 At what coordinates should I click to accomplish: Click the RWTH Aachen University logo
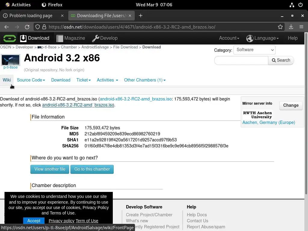tap(257, 115)
